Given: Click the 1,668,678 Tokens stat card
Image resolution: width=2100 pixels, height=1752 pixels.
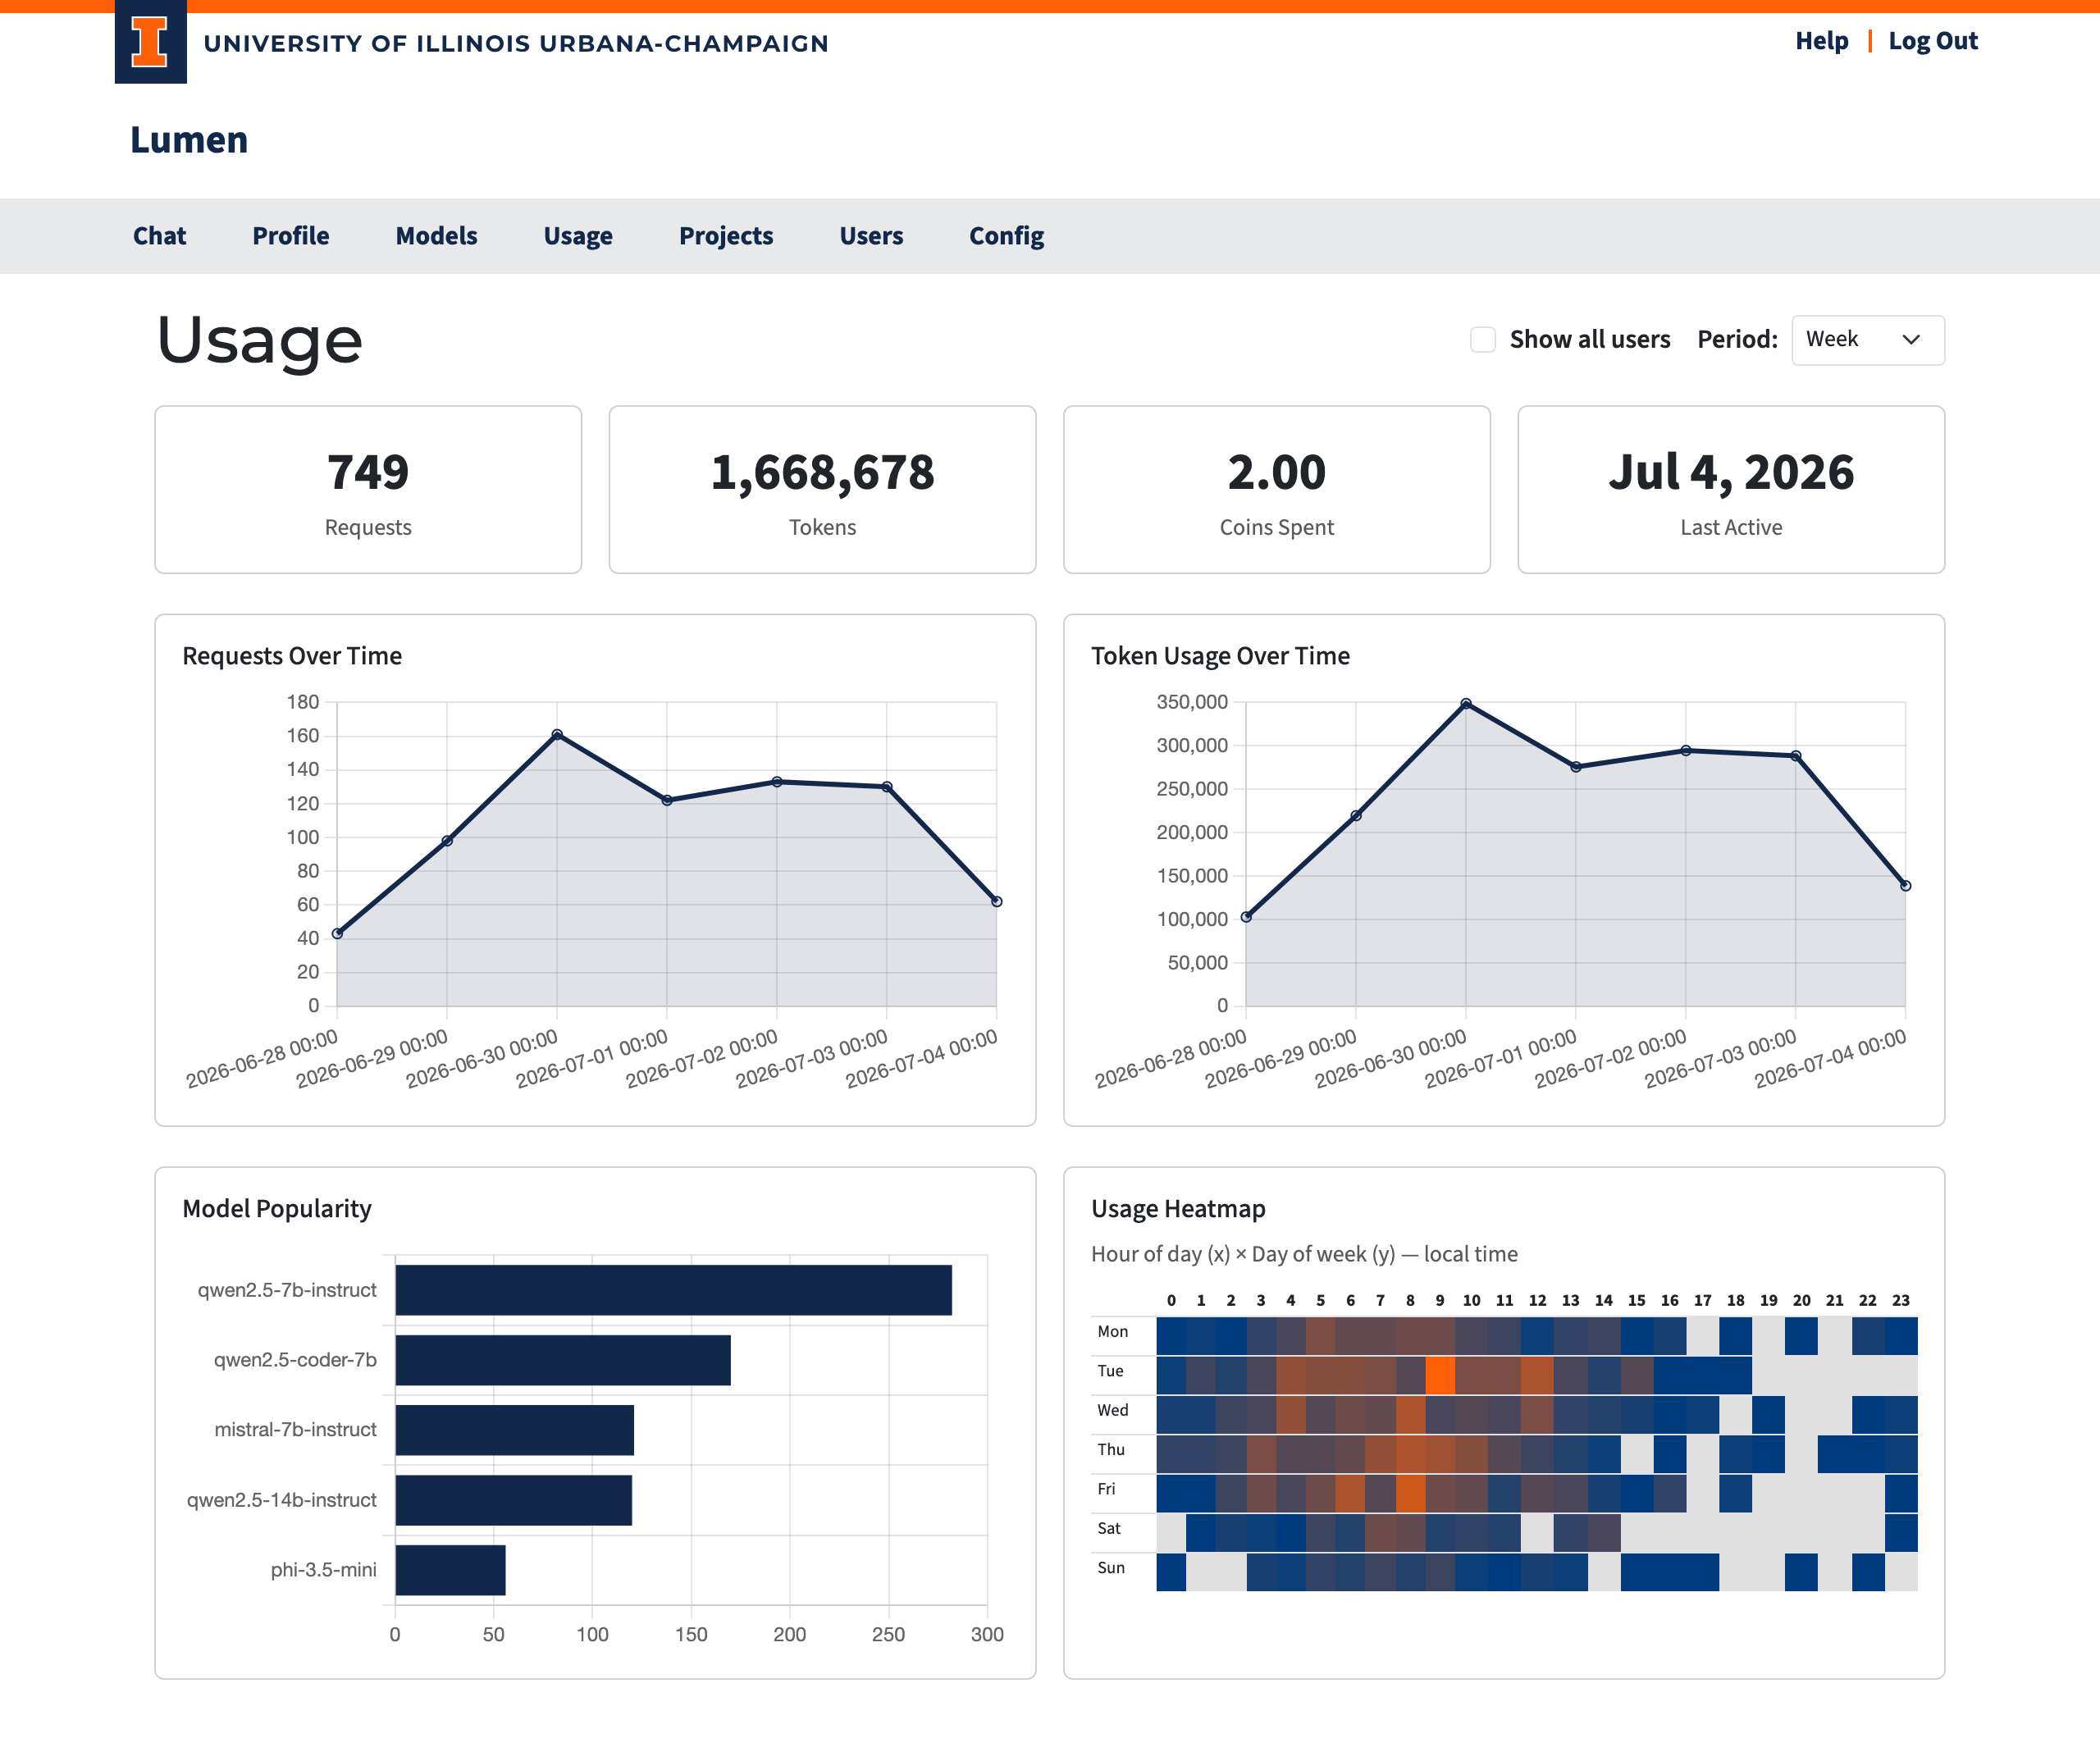Looking at the screenshot, I should pyautogui.click(x=822, y=489).
